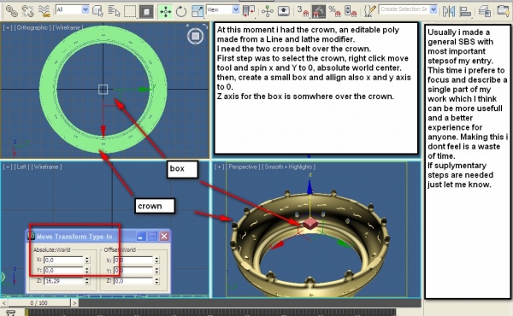The height and width of the screenshot is (316, 513).
Task: Open the Smooth + Highlights shading menu
Action: pos(289,167)
